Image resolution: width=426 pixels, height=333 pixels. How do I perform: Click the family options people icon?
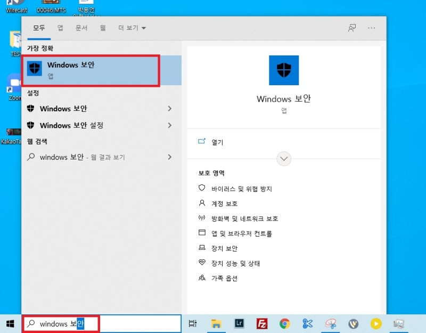(202, 278)
